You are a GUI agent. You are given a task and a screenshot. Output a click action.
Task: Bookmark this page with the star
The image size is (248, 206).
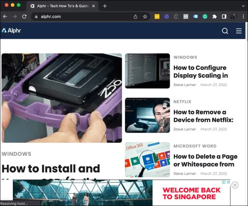pyautogui.click(x=145, y=17)
